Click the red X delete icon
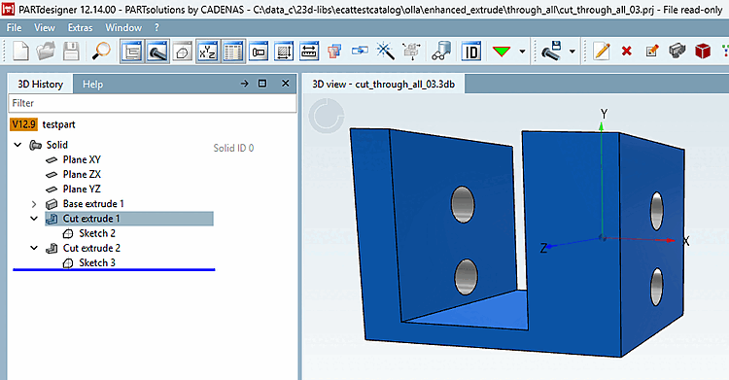Image resolution: width=729 pixels, height=380 pixels. point(627,52)
